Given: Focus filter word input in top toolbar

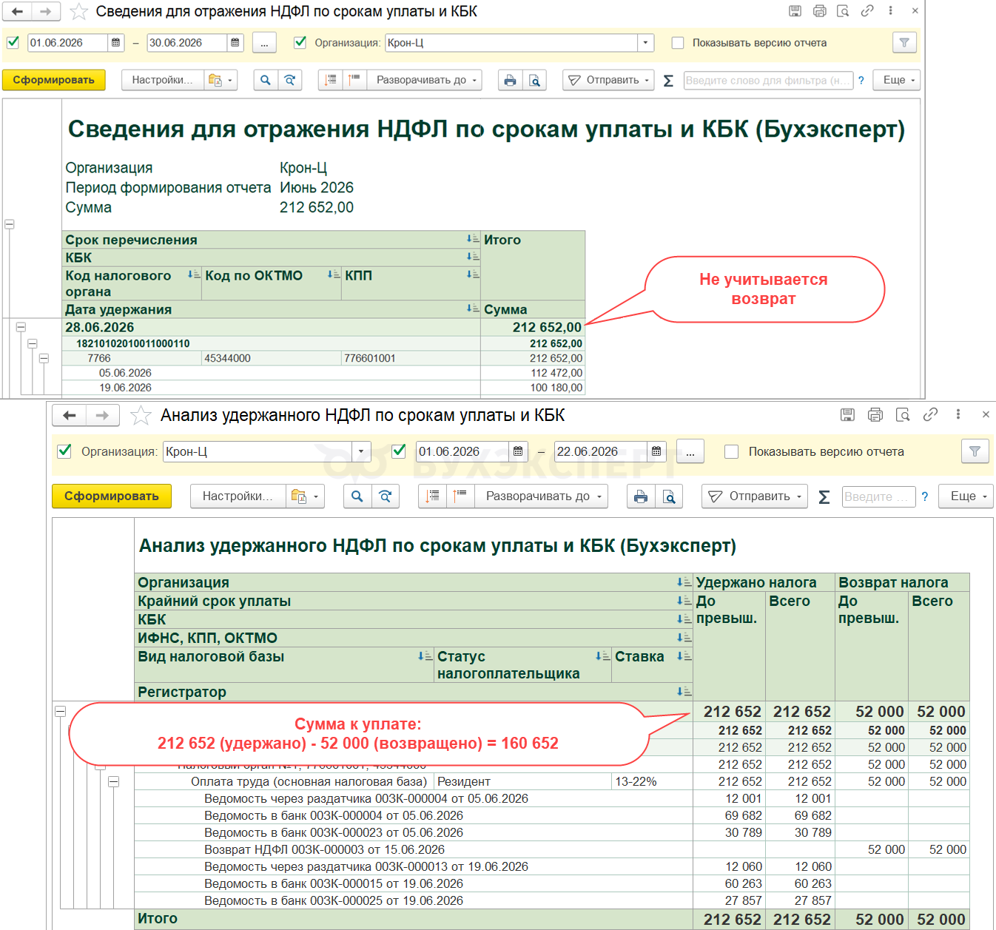Looking at the screenshot, I should (769, 81).
